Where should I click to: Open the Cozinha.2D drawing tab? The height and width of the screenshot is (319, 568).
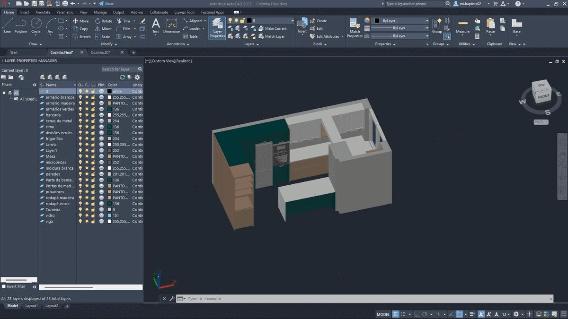click(100, 52)
